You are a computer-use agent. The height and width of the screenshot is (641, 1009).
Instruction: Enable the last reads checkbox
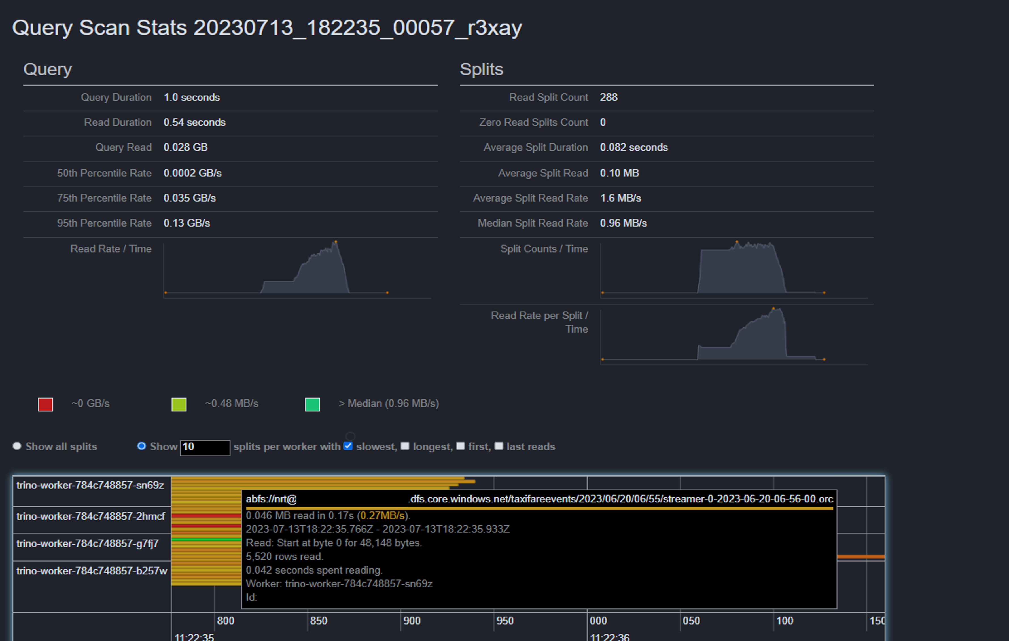pyautogui.click(x=499, y=446)
